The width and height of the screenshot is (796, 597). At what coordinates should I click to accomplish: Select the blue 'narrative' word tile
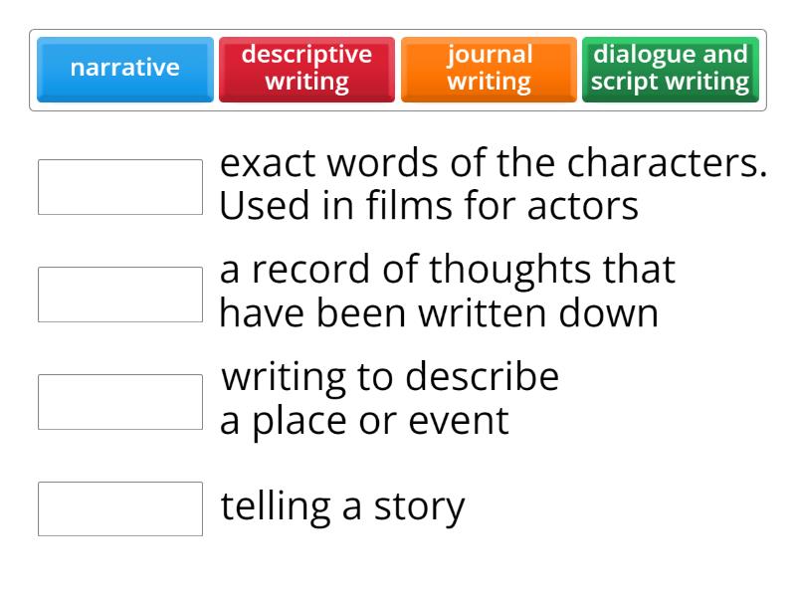(x=124, y=69)
